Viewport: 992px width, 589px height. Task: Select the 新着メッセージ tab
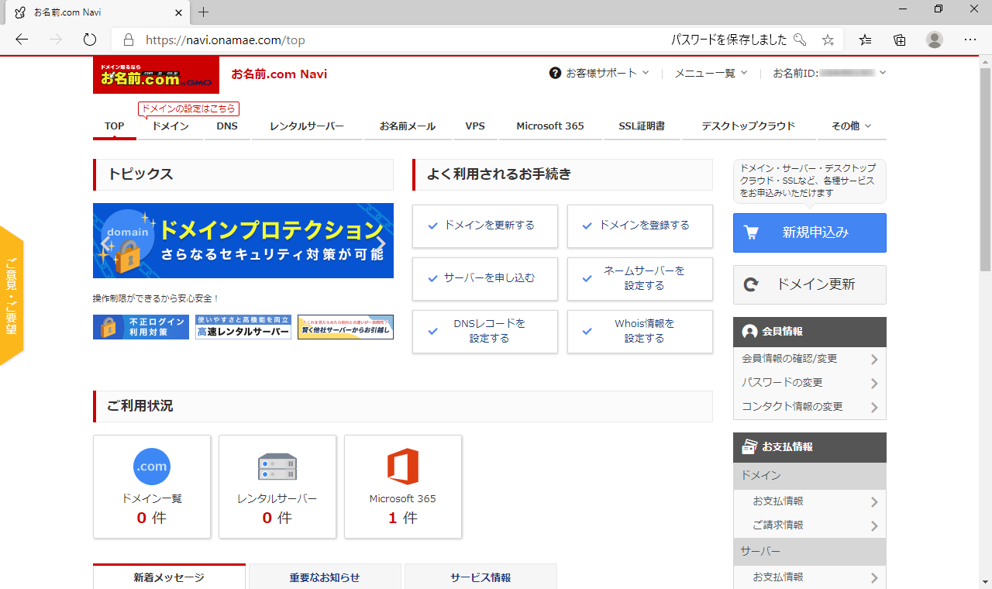[169, 577]
